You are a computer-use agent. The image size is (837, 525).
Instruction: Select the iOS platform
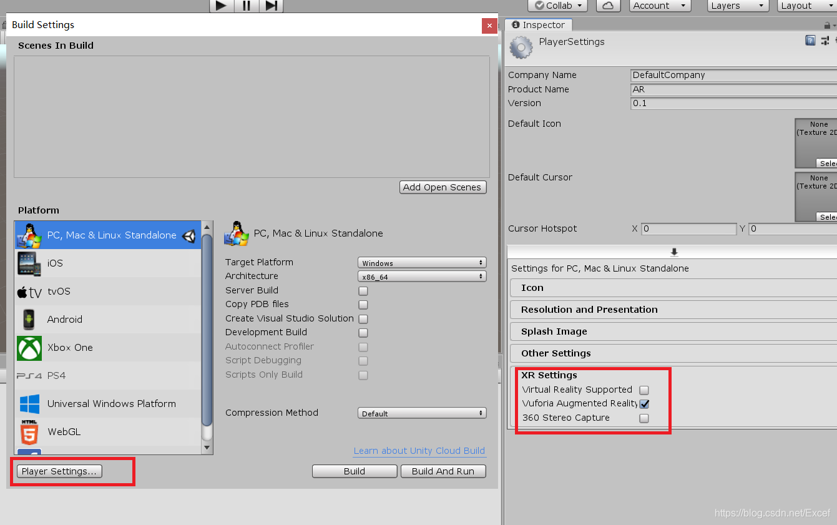[x=107, y=263]
